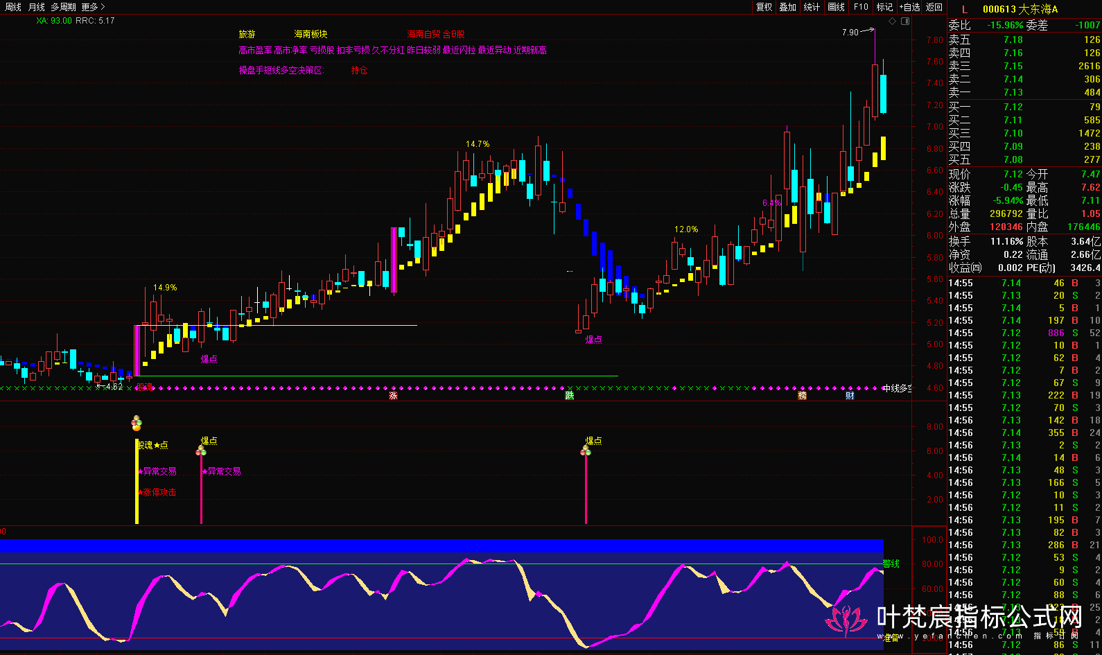
Task: Click the 中线多空 label at chart edge
Action: pos(897,388)
